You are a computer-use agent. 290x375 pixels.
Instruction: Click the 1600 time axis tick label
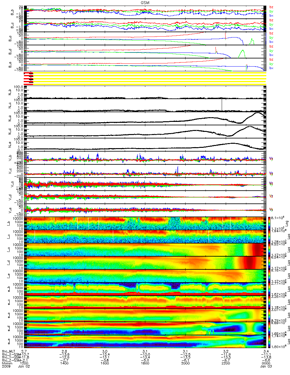click(105, 364)
